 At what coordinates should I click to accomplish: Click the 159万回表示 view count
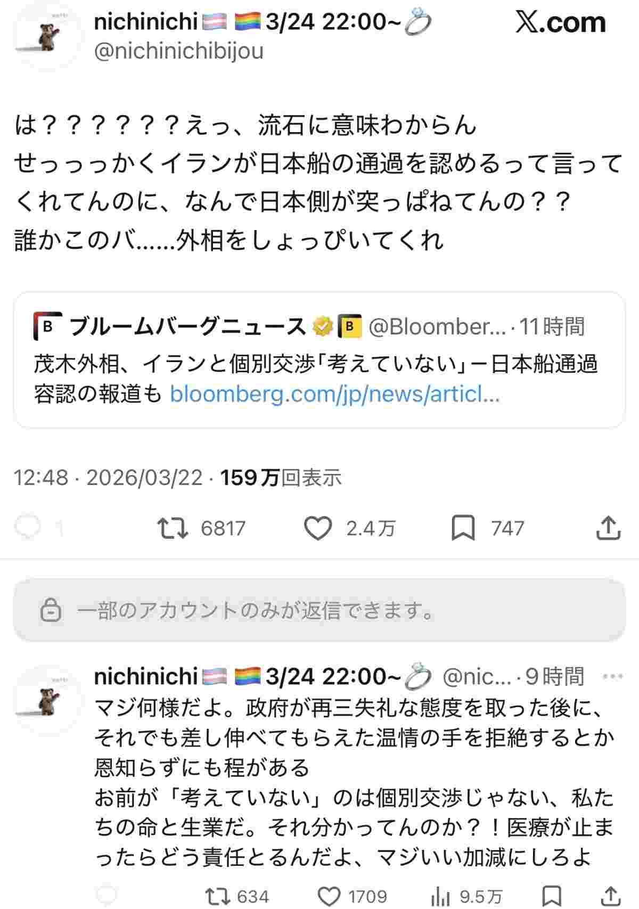(281, 478)
